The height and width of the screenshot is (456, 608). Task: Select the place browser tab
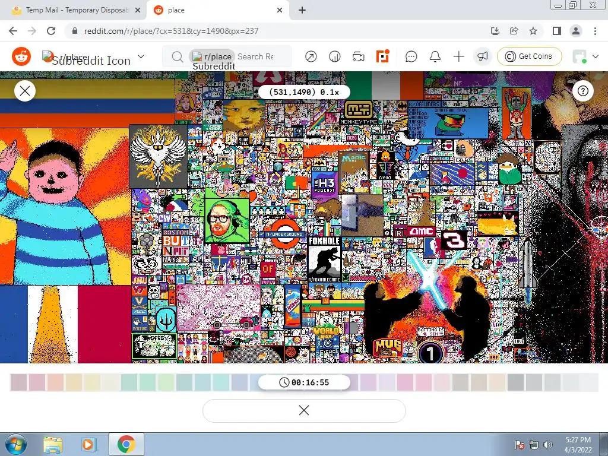[x=218, y=10]
